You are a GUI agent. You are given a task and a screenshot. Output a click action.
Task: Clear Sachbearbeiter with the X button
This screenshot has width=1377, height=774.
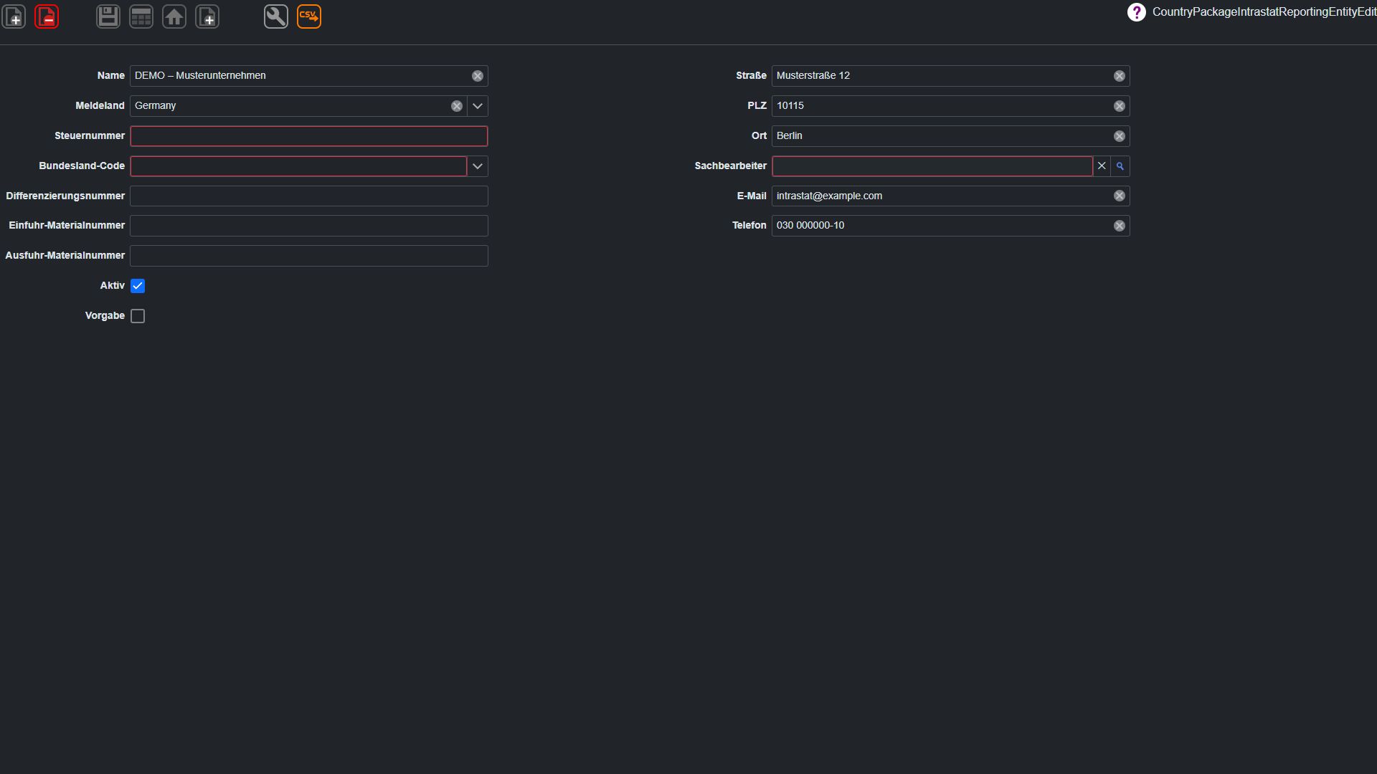click(1102, 166)
